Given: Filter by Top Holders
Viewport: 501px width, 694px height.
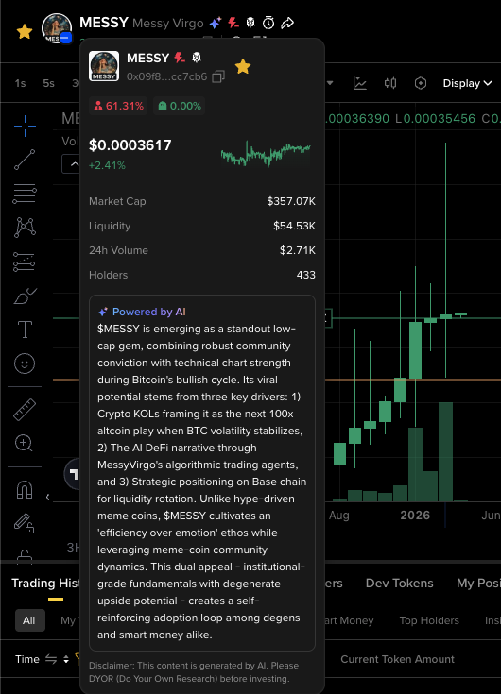Looking at the screenshot, I should (x=429, y=620).
